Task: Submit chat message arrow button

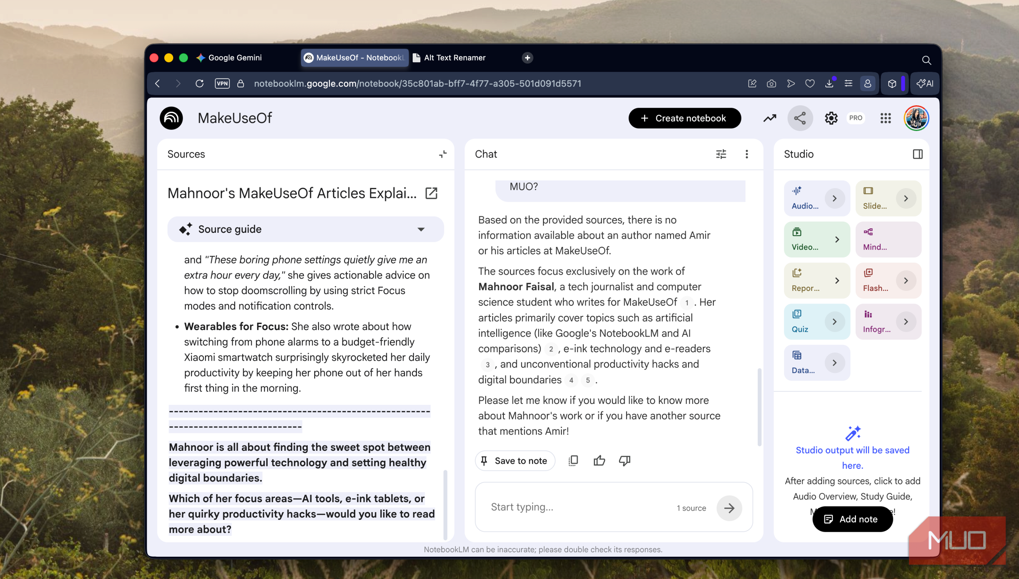Action: coord(729,508)
